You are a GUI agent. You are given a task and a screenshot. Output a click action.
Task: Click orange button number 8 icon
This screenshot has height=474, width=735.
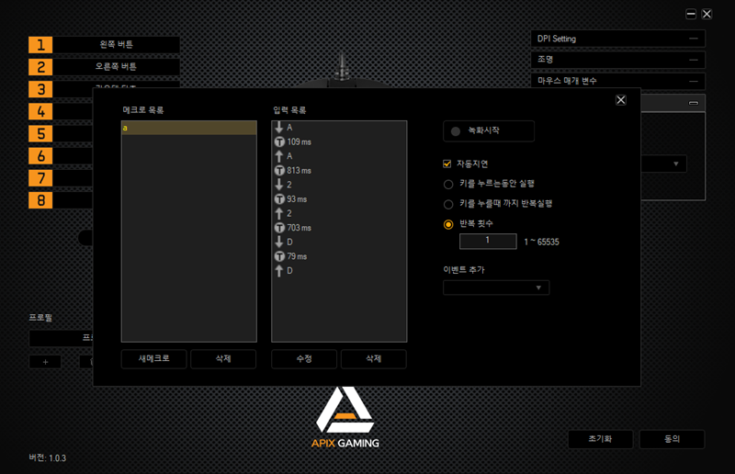coord(40,199)
